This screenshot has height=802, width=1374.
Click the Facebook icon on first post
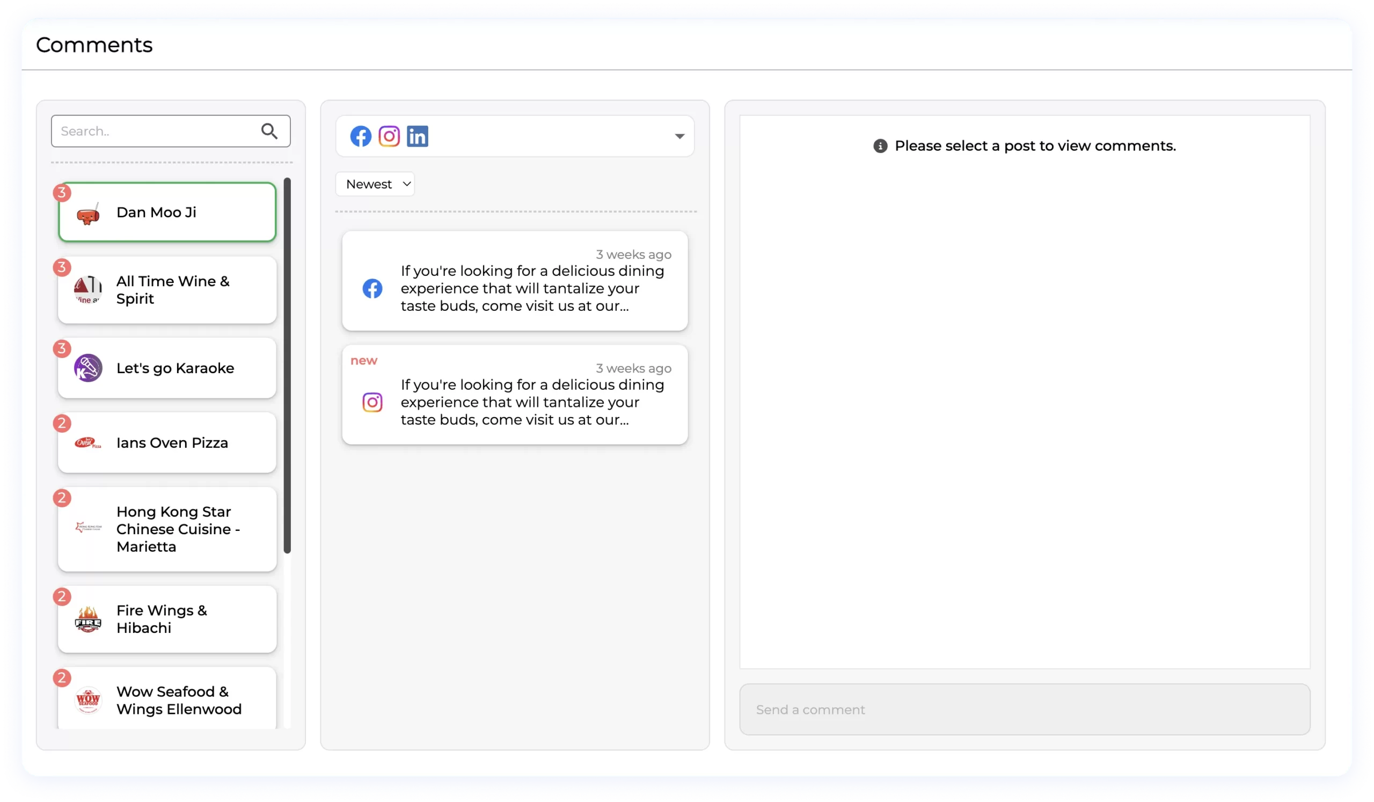click(x=372, y=288)
